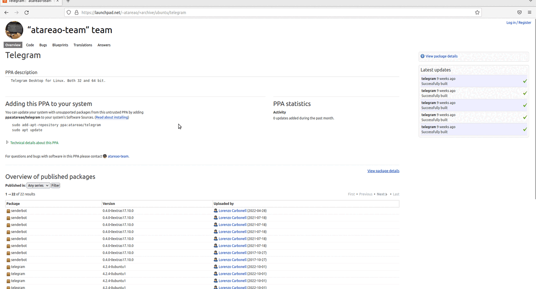Open the Translations tab
Viewport: 536px width, 289px height.
(x=83, y=45)
